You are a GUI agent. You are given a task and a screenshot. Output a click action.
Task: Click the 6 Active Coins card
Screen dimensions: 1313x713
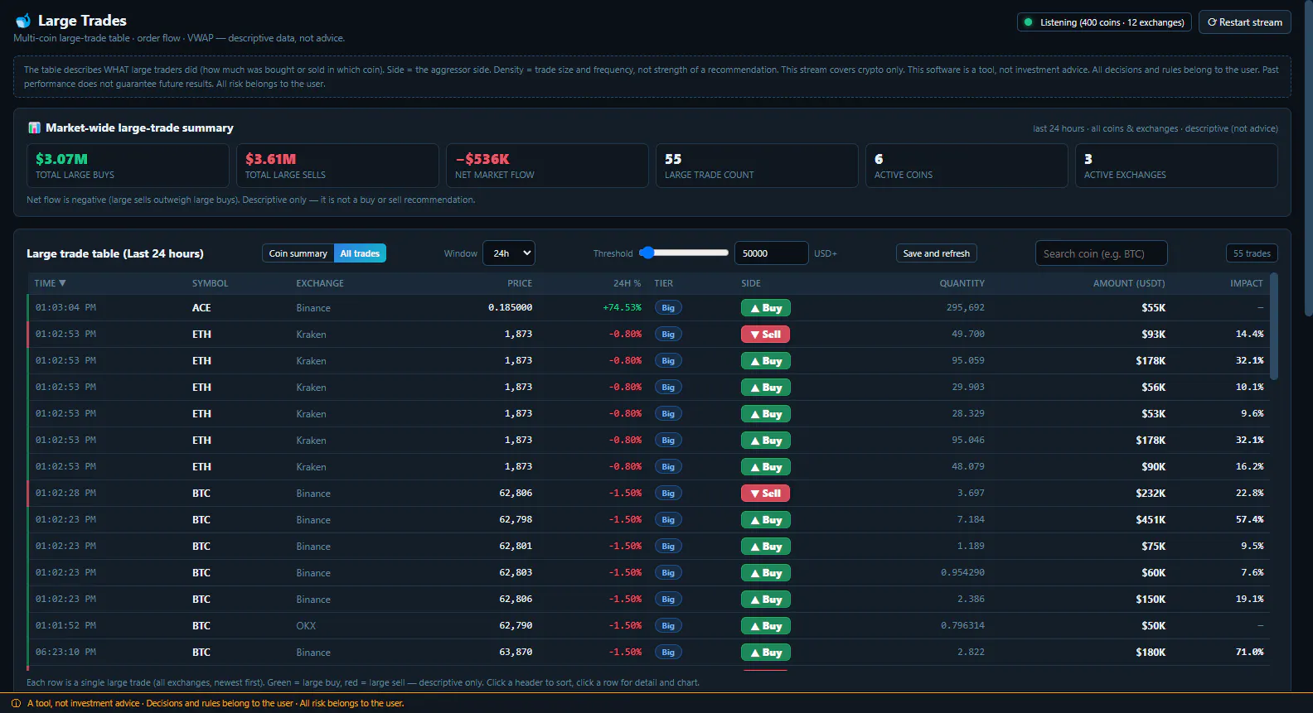tap(967, 166)
